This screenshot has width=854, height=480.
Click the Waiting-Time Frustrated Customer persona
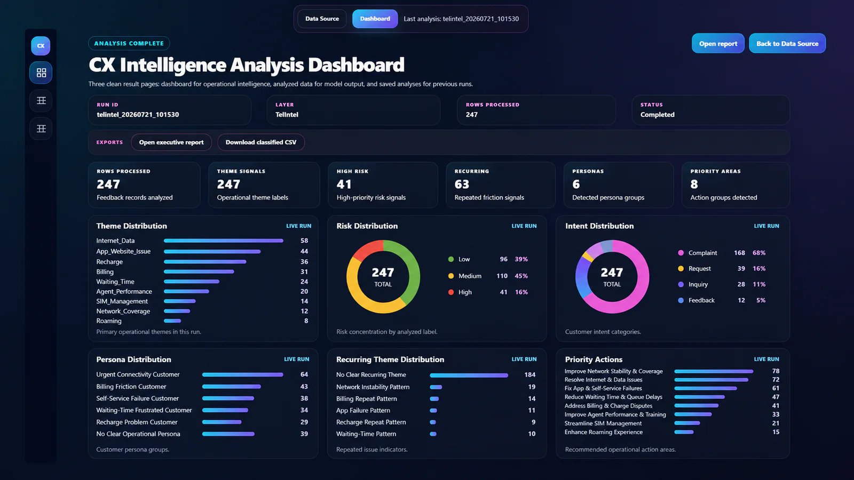pos(202,410)
